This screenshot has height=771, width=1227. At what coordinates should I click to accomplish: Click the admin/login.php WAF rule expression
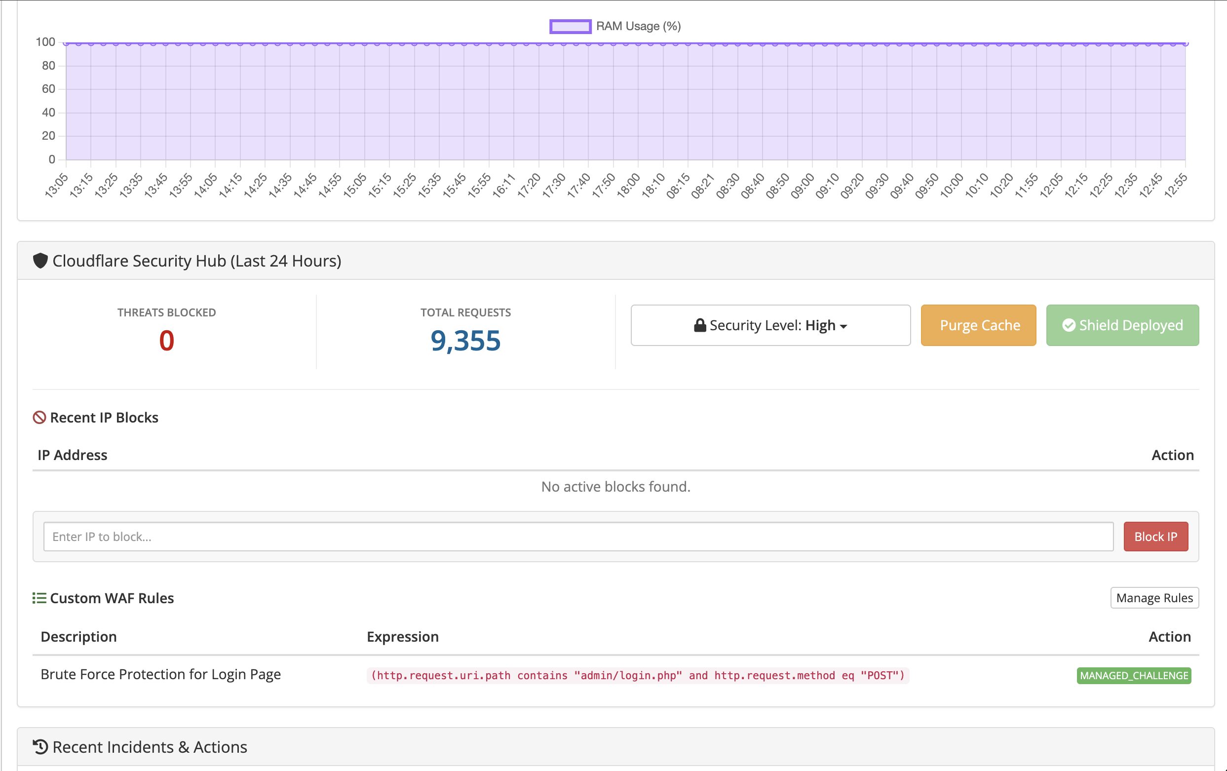[638, 675]
